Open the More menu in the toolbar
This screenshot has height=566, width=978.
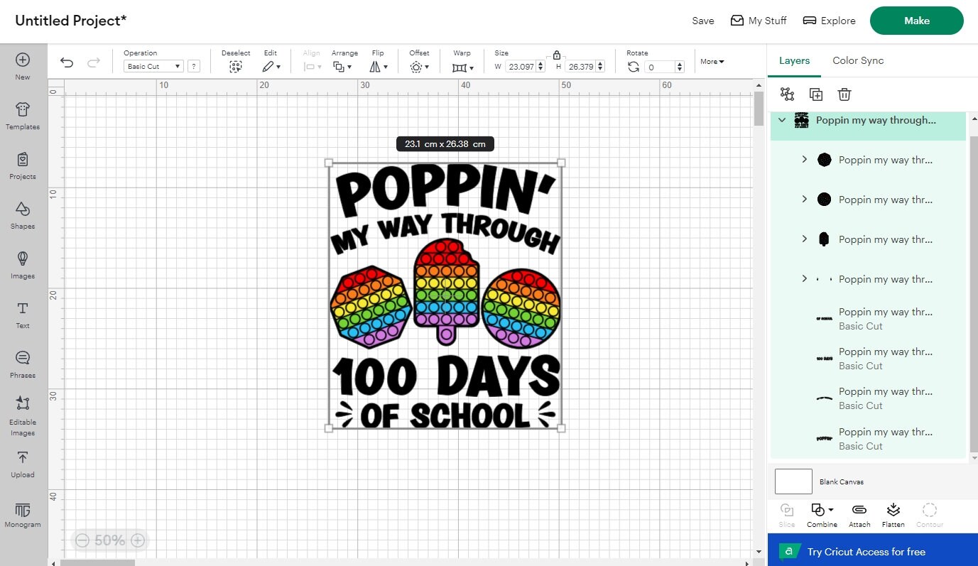(x=711, y=61)
